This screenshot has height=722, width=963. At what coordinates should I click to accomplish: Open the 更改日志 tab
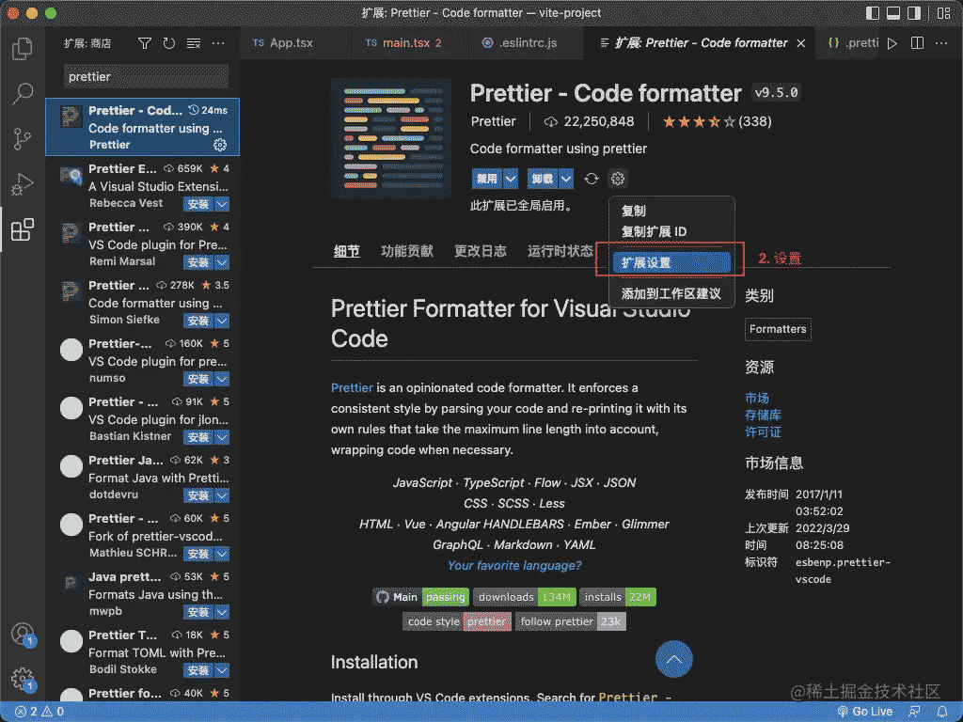point(480,251)
